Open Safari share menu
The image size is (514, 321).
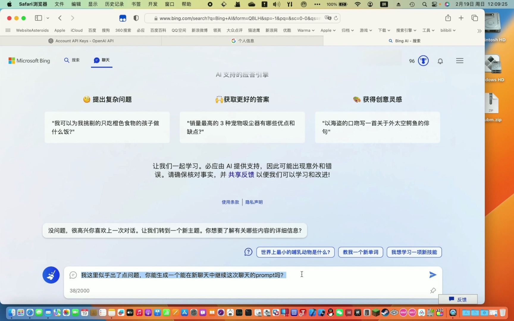[448, 18]
